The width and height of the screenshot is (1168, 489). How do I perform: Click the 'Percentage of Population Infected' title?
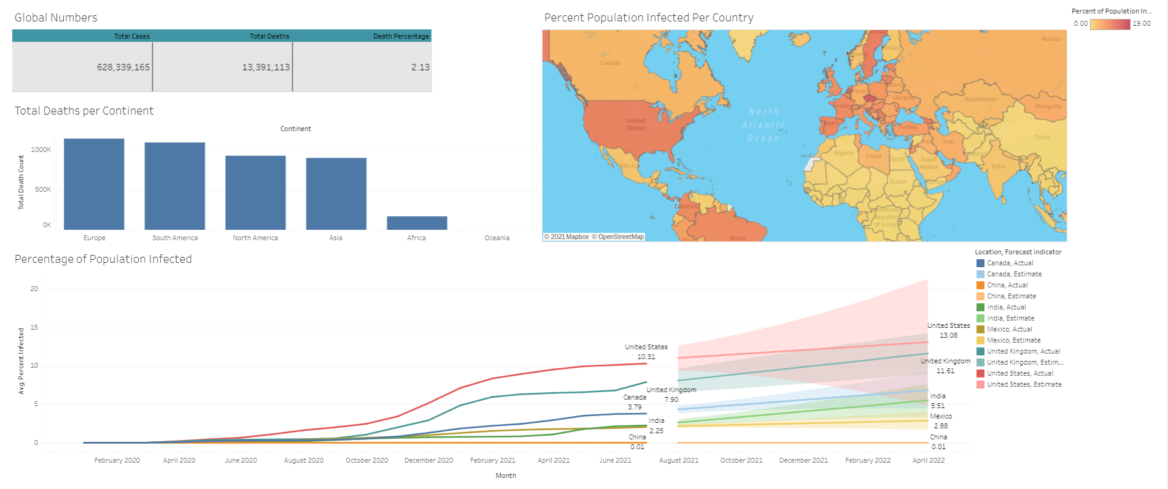coord(103,259)
